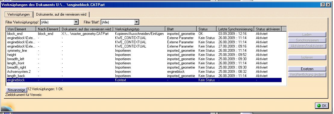Click the Isolieren button
Viewport: 334px width, 114px height.
click(x=307, y=57)
